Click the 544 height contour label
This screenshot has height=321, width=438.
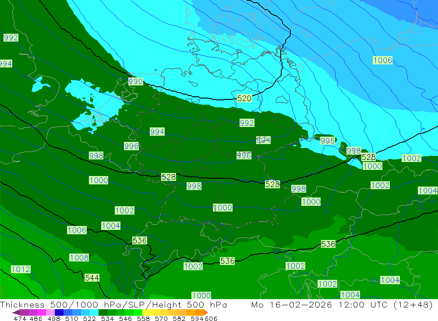[92, 278]
